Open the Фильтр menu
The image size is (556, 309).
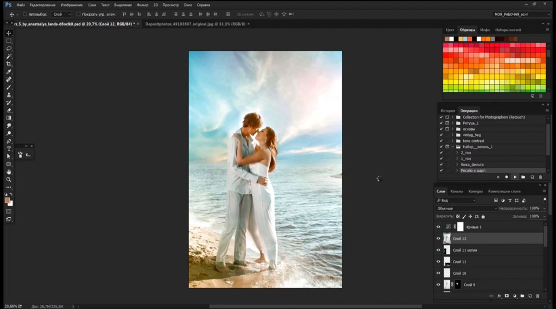tap(142, 5)
